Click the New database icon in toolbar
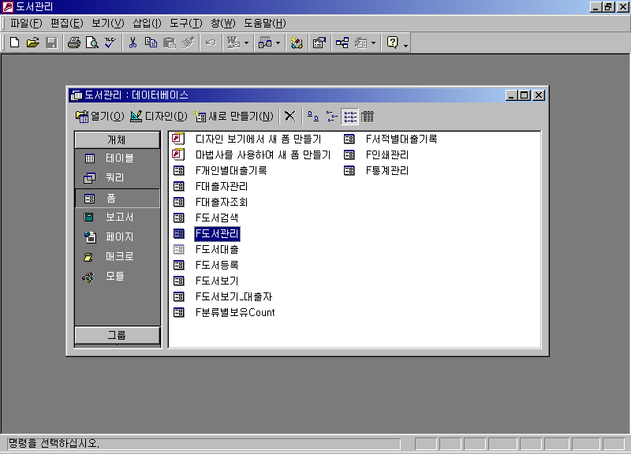 tap(14, 43)
